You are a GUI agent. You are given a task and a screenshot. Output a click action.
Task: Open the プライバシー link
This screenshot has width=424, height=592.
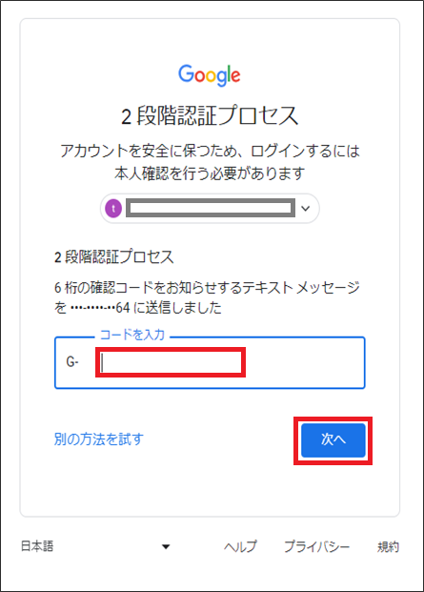point(317,546)
